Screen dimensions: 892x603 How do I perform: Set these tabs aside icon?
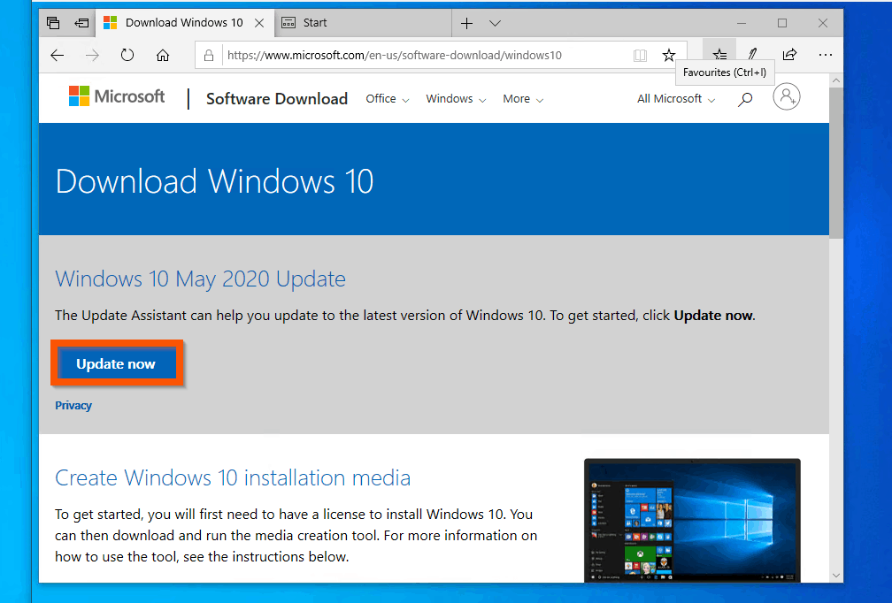pyautogui.click(x=81, y=23)
